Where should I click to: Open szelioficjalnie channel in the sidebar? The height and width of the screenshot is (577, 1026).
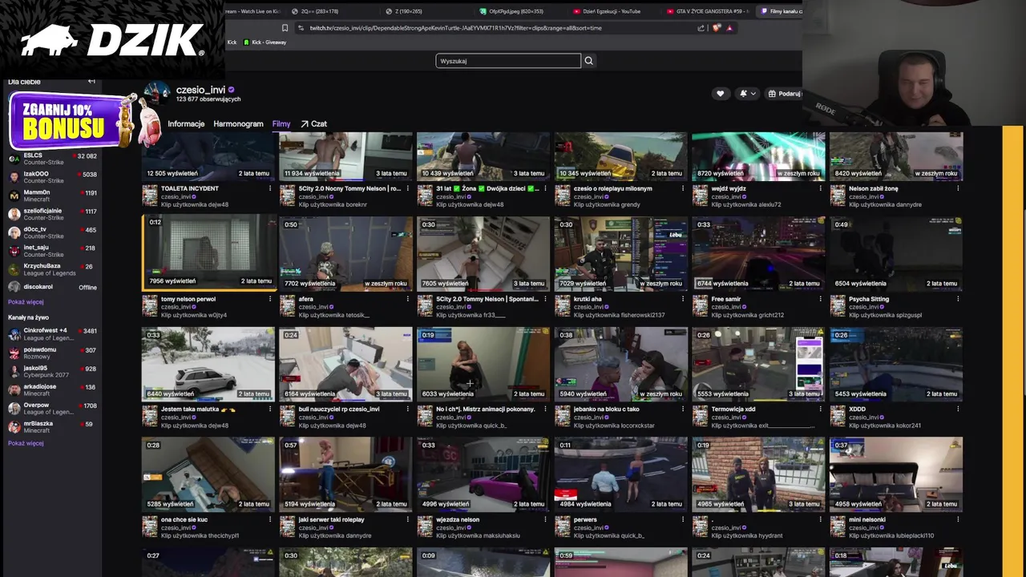[52, 214]
